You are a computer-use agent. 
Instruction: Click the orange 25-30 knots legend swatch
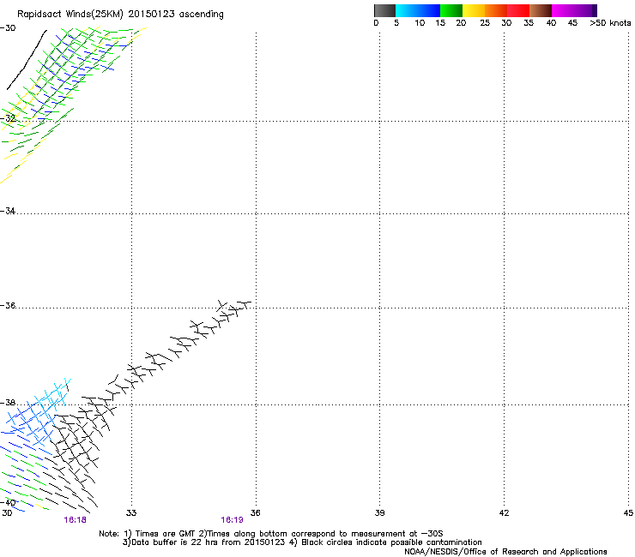496,10
